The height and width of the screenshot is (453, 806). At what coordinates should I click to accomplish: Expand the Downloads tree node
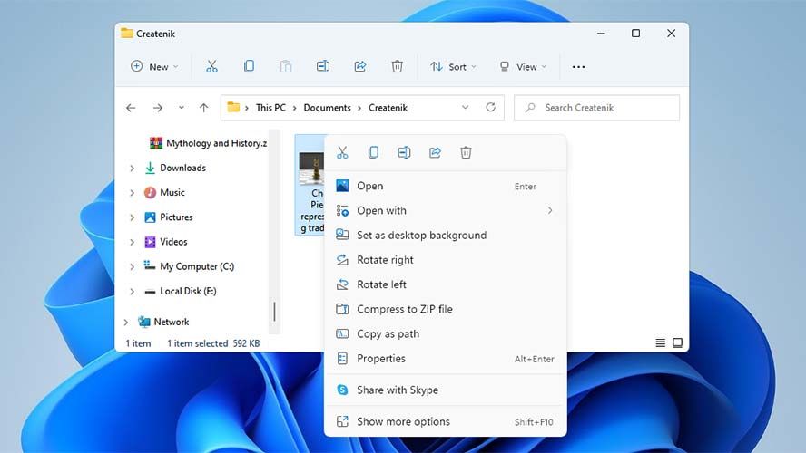[x=133, y=169]
